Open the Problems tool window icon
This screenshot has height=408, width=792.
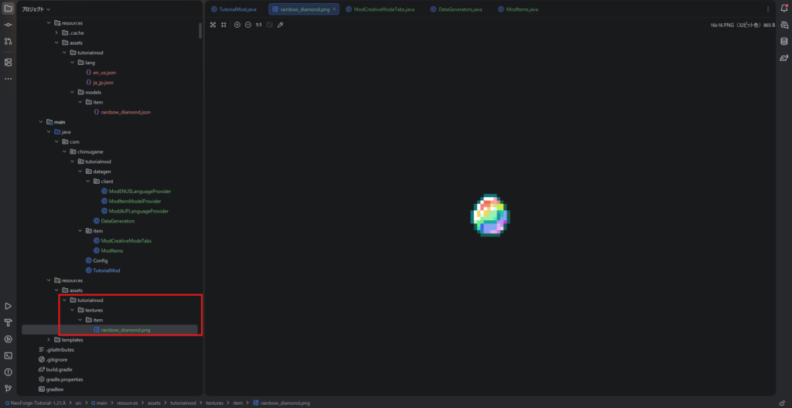(8, 372)
